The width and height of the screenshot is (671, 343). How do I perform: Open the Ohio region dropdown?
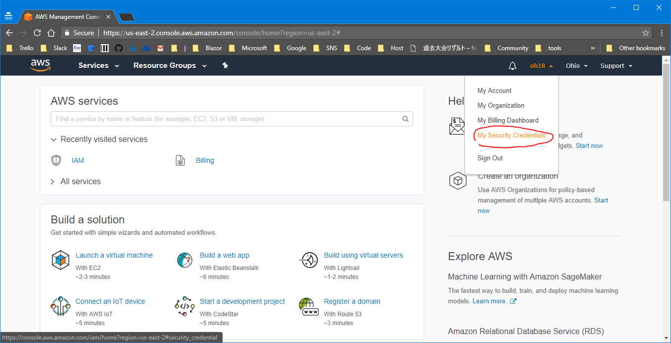coord(577,66)
